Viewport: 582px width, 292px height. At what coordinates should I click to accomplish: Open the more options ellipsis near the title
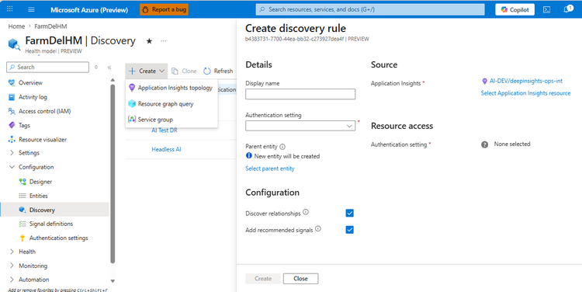point(163,41)
